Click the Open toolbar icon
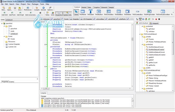175x112 pixels. (x=10, y=8)
